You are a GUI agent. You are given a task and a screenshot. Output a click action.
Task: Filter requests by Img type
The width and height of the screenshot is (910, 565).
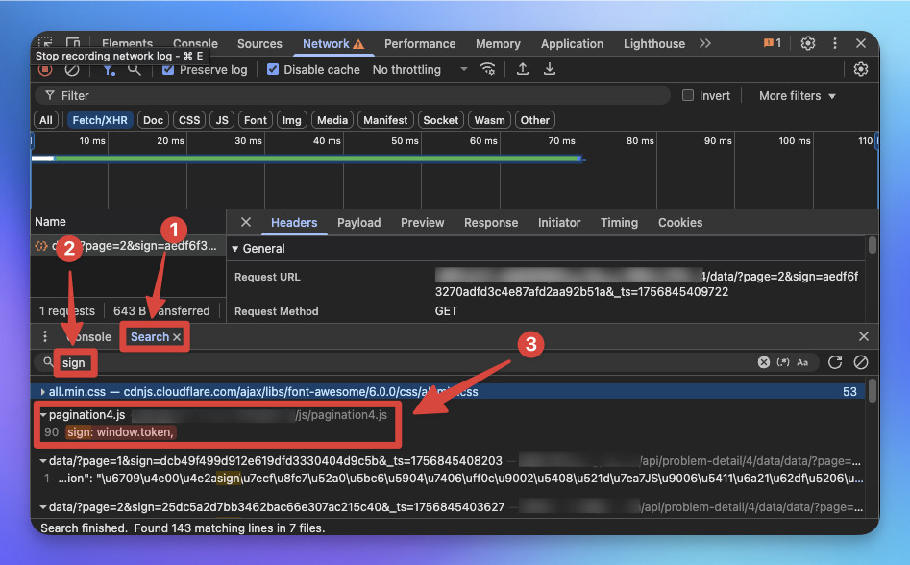(292, 120)
